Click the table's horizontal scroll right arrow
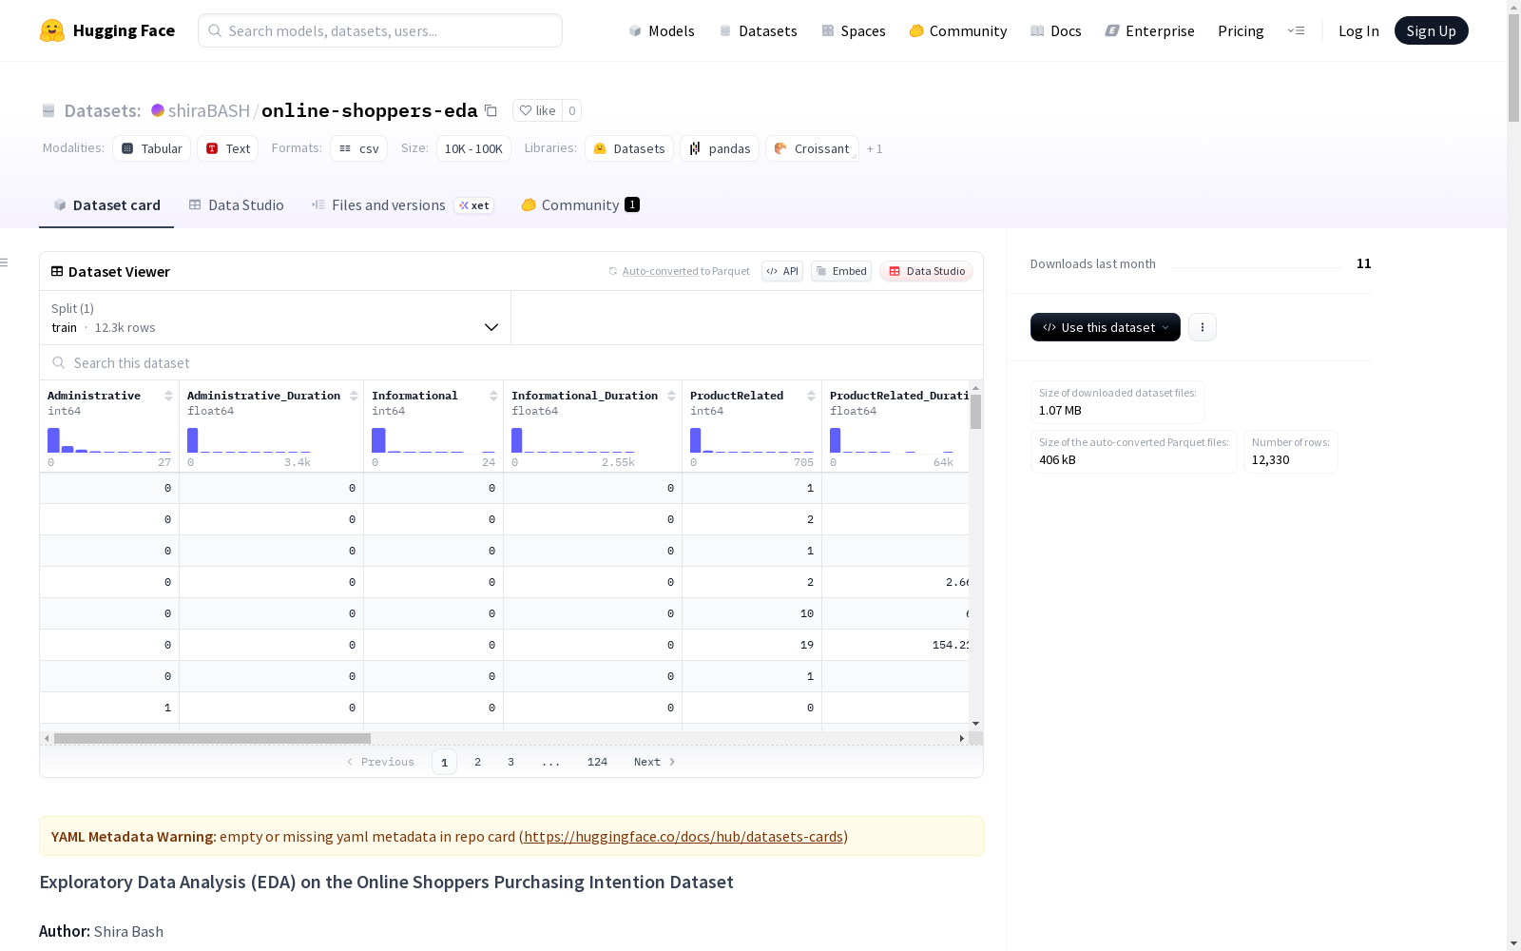Image resolution: width=1521 pixels, height=951 pixels. pyautogui.click(x=961, y=738)
